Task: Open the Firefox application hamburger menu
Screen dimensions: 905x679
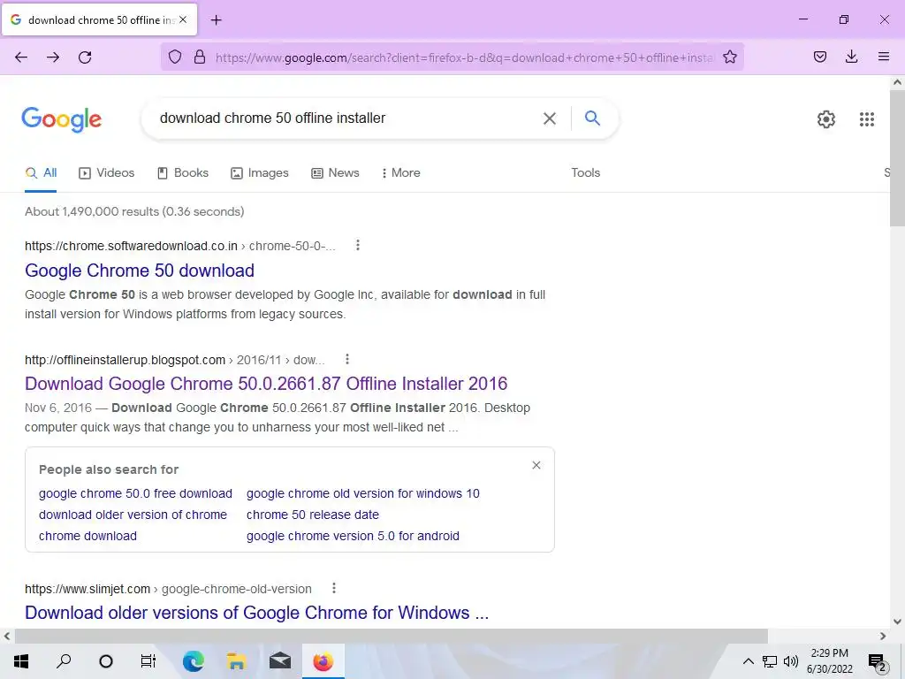Action: tap(883, 57)
